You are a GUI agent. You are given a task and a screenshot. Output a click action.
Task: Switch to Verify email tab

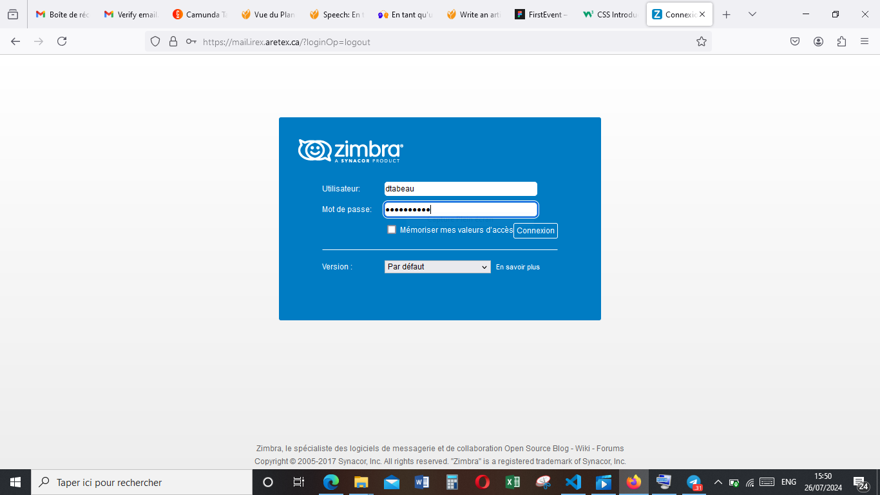pyautogui.click(x=131, y=14)
